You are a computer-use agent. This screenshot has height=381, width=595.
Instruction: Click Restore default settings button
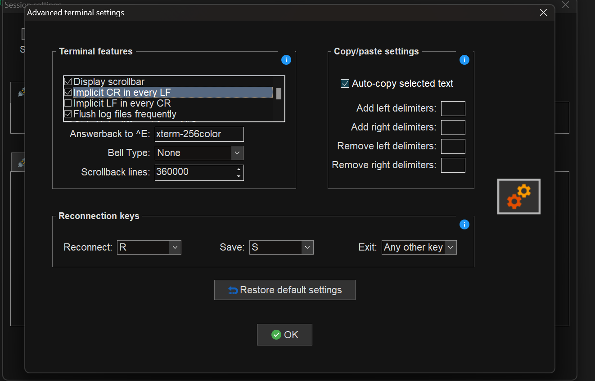point(285,290)
